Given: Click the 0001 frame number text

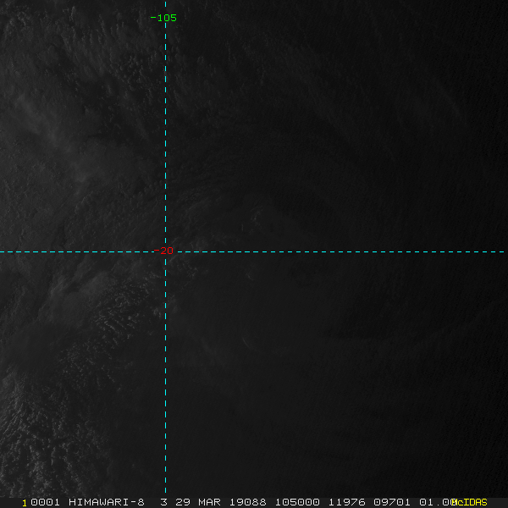Looking at the screenshot, I should (x=46, y=502).
